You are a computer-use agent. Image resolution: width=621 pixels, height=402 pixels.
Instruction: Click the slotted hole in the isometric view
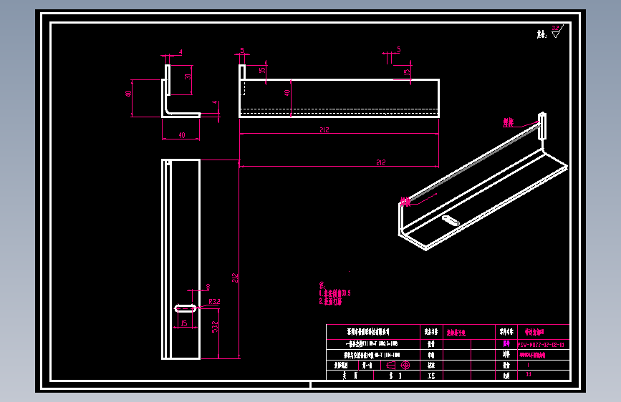[451, 220]
